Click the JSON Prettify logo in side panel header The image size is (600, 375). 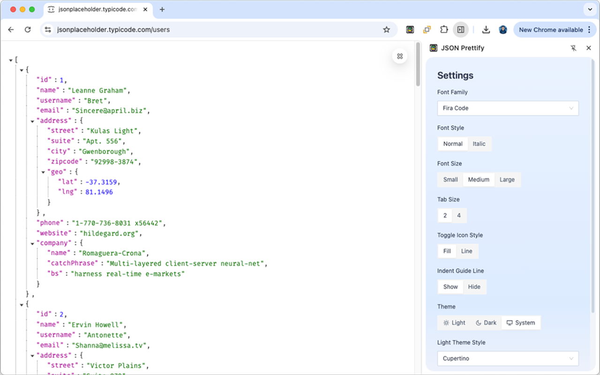[434, 48]
